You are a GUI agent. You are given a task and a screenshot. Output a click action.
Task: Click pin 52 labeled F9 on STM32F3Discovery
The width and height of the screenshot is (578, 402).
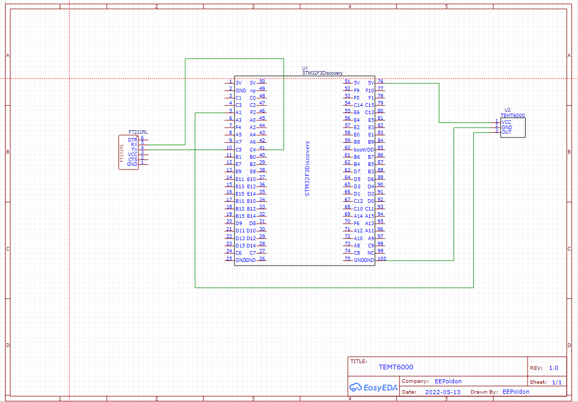[x=348, y=90]
